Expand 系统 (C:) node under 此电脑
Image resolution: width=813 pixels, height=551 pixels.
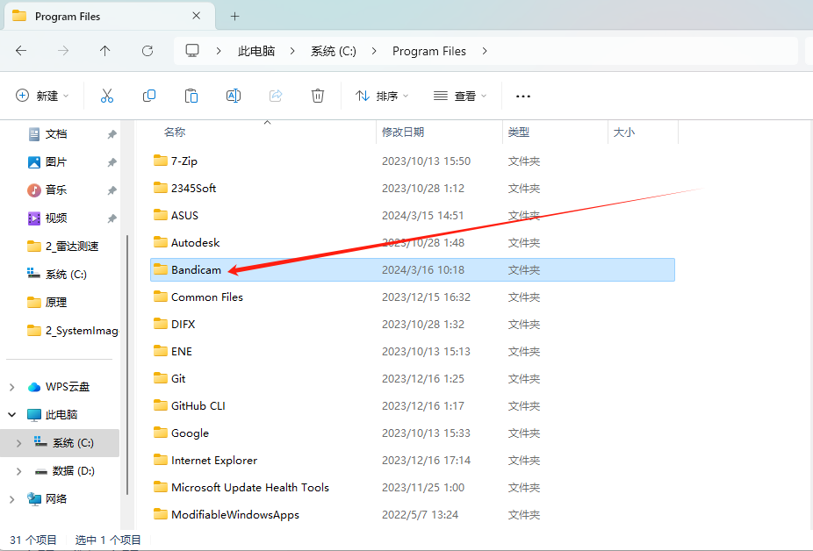19,443
